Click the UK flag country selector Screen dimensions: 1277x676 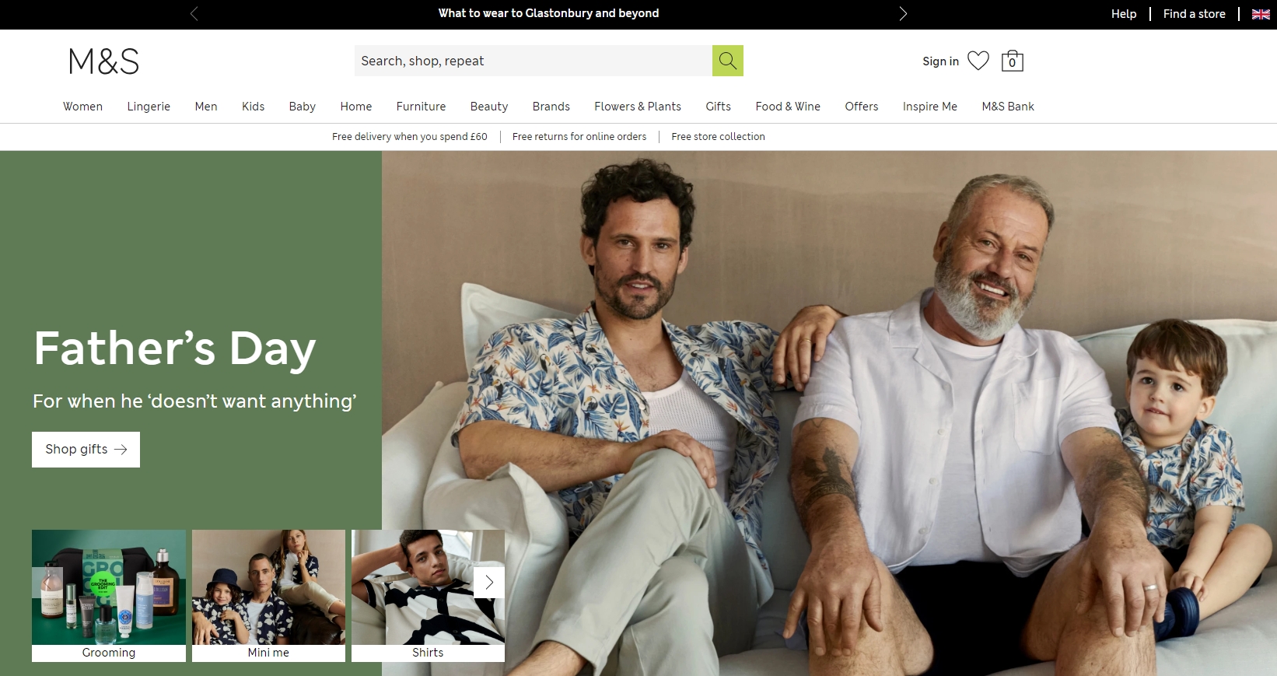click(1261, 14)
